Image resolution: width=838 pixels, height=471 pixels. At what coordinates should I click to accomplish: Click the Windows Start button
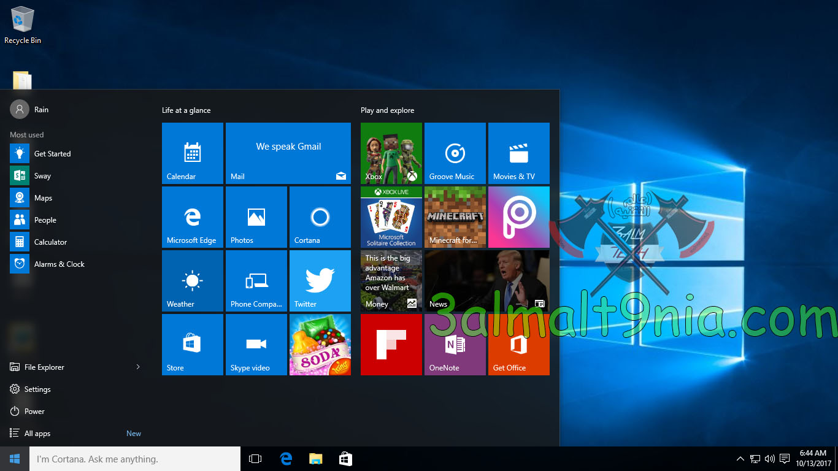(x=15, y=459)
